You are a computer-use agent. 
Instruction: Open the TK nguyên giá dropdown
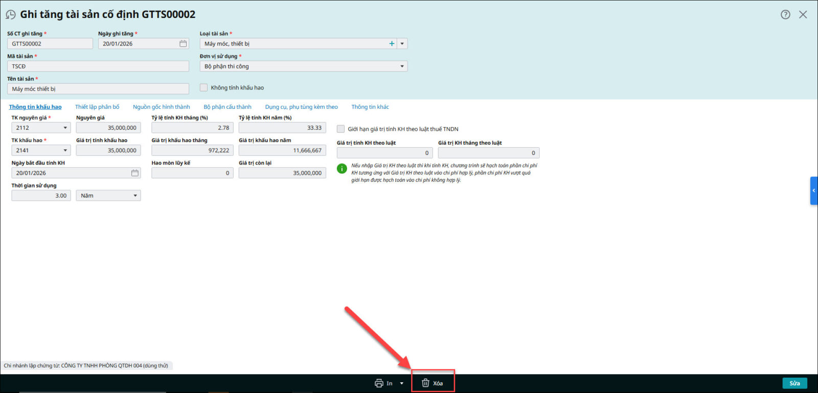[65, 128]
